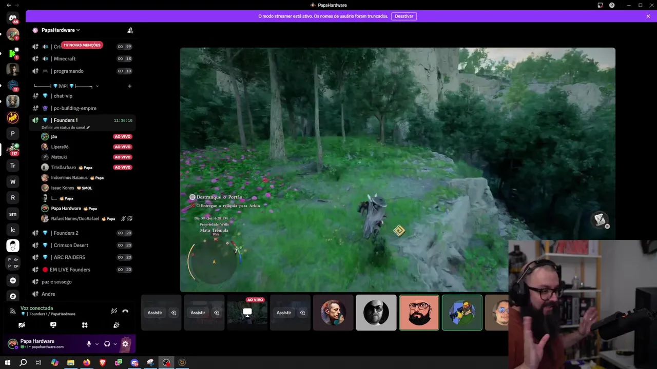
Task: Click the Indominus Balanus user entry
Action: 86,178
